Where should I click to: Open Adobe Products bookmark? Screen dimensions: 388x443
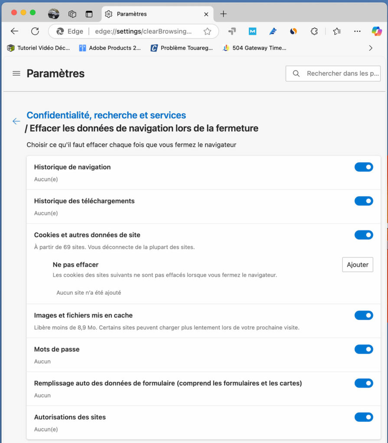click(110, 48)
